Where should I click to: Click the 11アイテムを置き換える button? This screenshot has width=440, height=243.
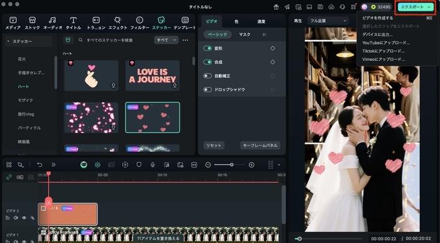(158, 239)
